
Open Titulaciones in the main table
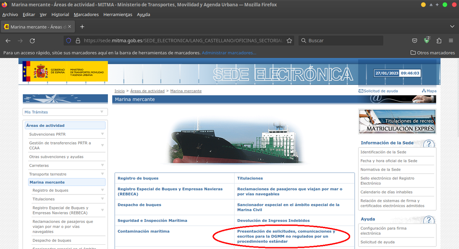[x=250, y=178]
